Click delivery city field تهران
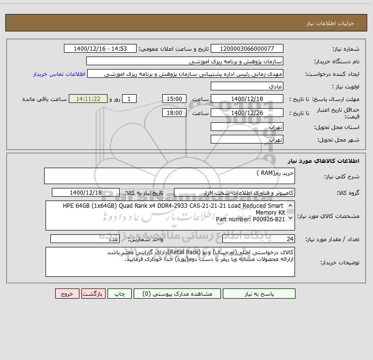The width and height of the screenshot is (373, 360). [247, 139]
